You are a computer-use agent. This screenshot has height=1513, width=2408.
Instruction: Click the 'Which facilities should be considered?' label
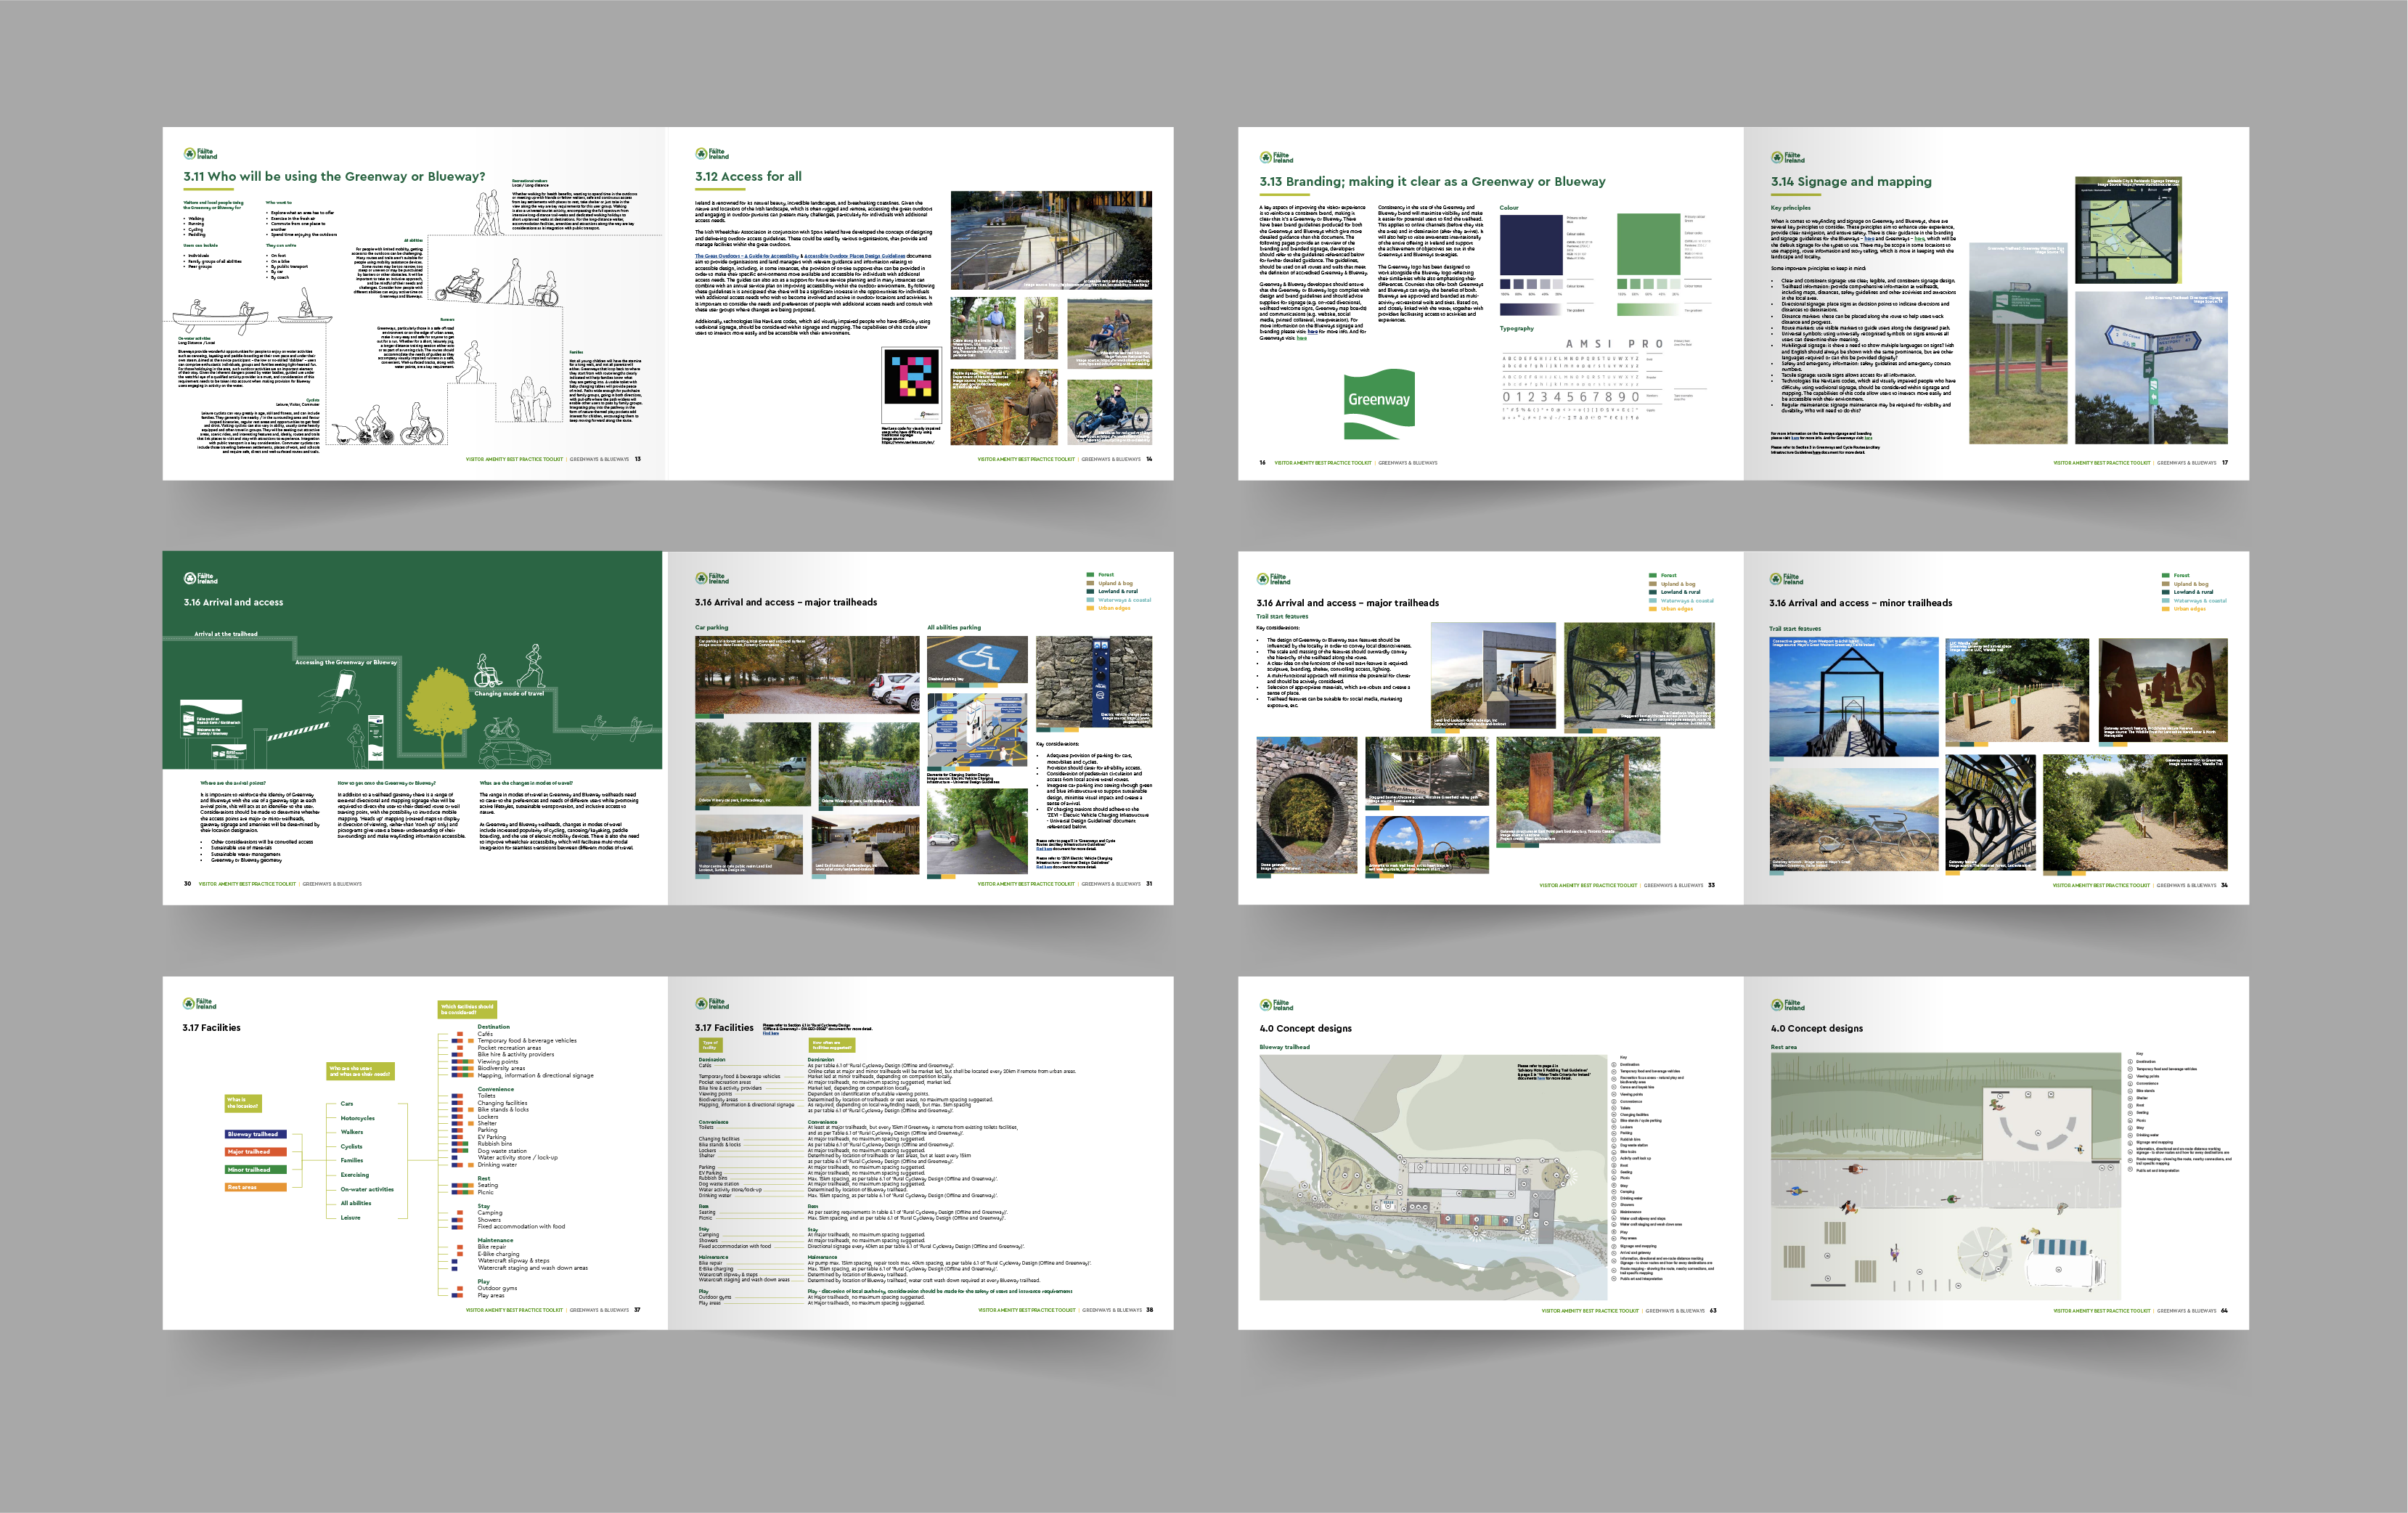[x=467, y=1009]
